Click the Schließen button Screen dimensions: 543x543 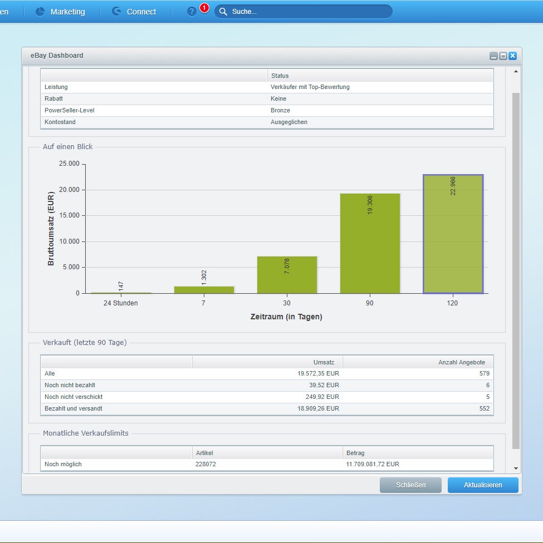tap(410, 485)
